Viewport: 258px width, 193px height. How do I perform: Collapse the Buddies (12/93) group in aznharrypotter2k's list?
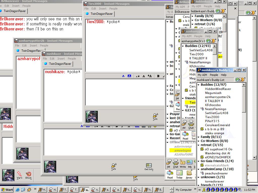pos(183,46)
